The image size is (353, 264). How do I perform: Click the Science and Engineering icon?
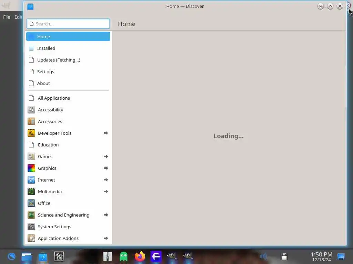[31, 215]
